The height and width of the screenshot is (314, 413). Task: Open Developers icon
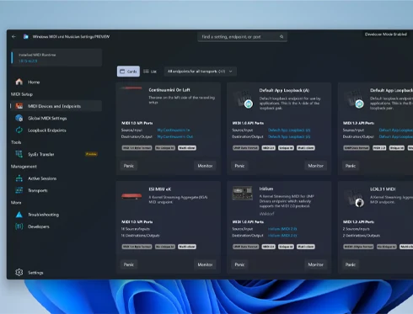tap(19, 226)
